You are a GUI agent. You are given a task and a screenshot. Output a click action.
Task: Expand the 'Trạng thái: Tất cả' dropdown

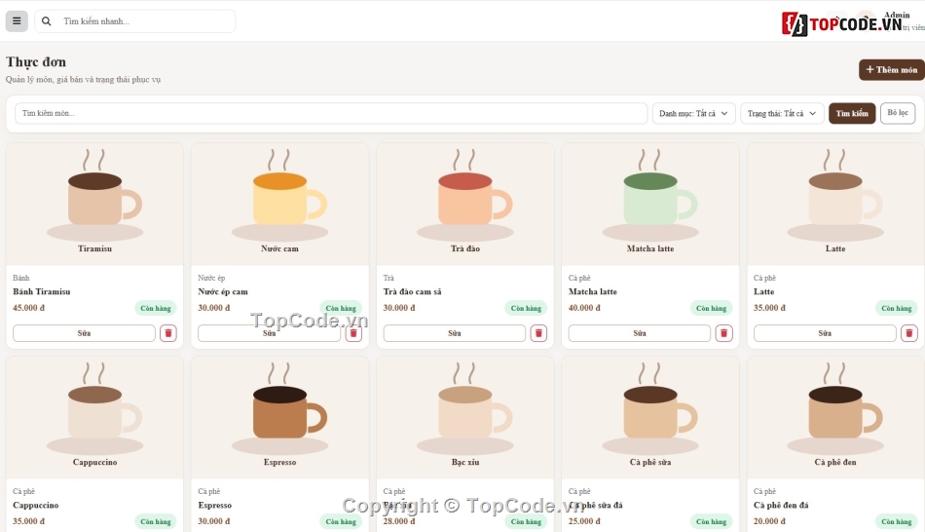pos(782,113)
